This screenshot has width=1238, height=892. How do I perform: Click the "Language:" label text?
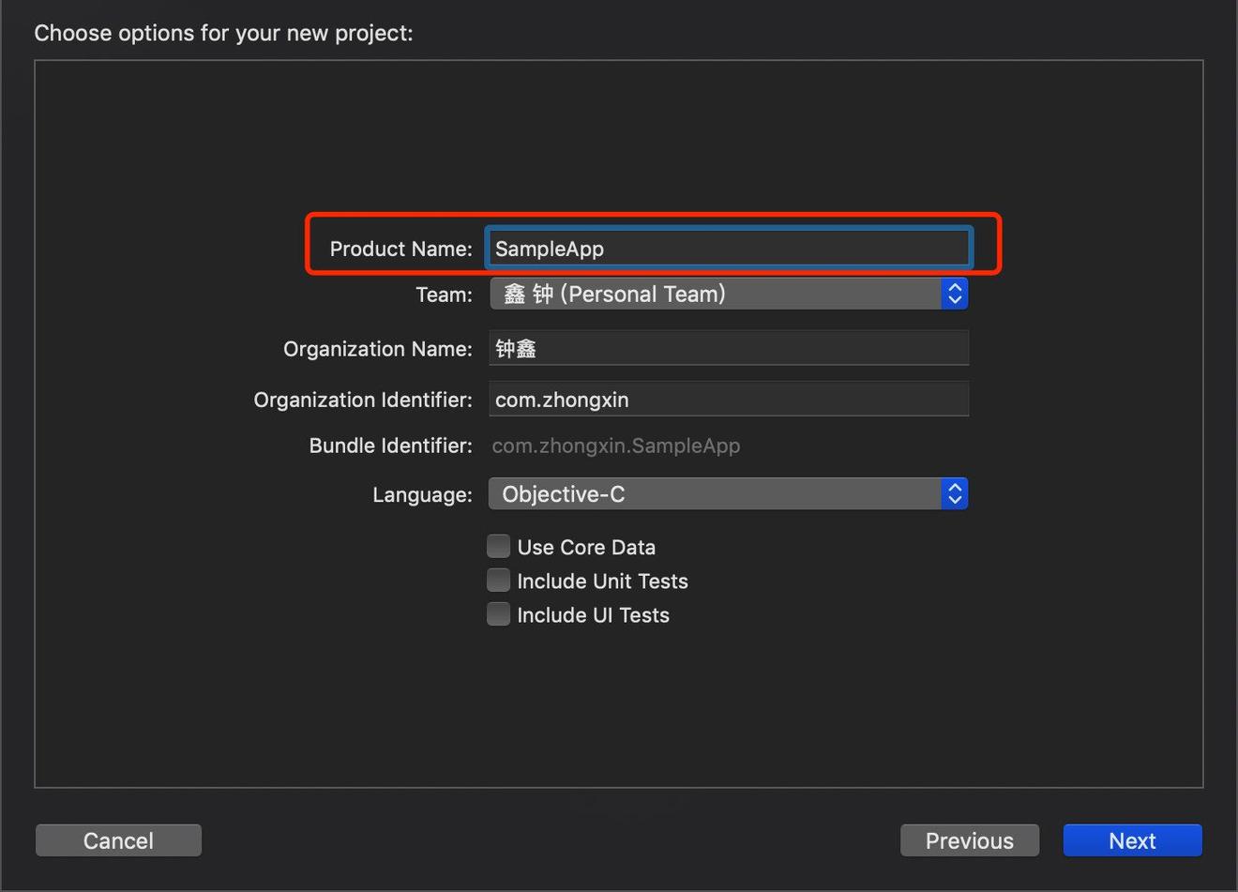click(x=422, y=494)
